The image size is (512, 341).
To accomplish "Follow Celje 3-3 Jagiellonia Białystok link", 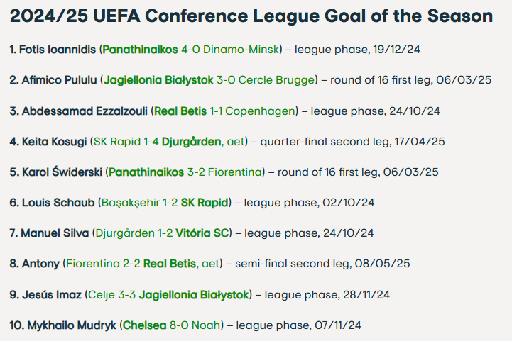I will tap(168, 295).
